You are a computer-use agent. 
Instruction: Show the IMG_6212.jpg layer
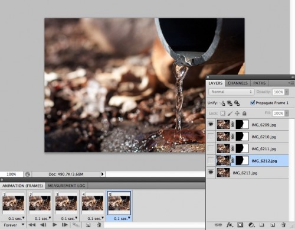211,160
